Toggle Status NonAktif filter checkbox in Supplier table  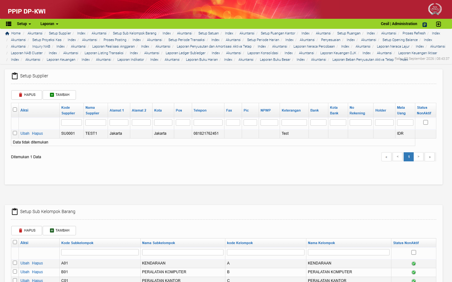[426, 123]
